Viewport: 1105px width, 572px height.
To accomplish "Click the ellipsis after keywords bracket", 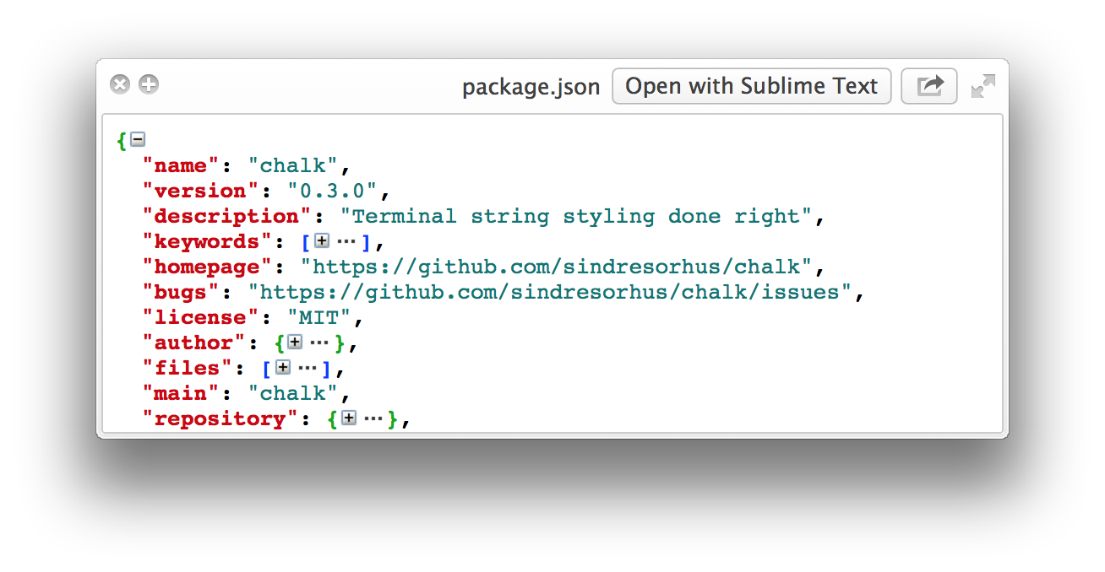I will click(x=346, y=242).
